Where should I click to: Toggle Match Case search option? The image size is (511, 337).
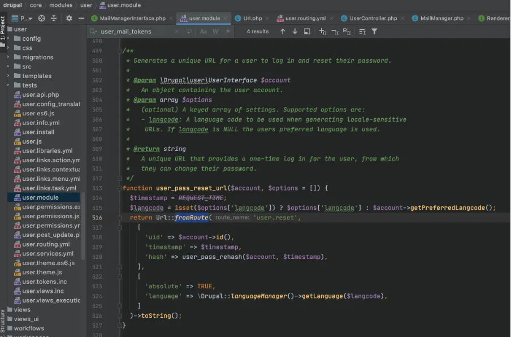tap(203, 32)
